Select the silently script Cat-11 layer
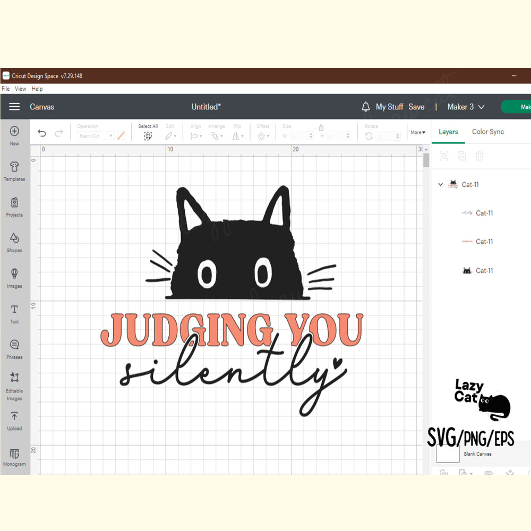 point(484,213)
